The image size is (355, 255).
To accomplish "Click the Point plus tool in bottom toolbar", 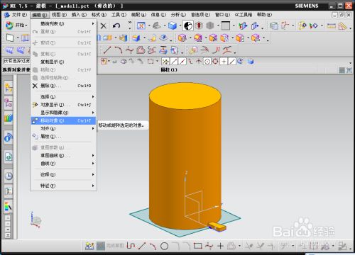I will tap(220, 246).
